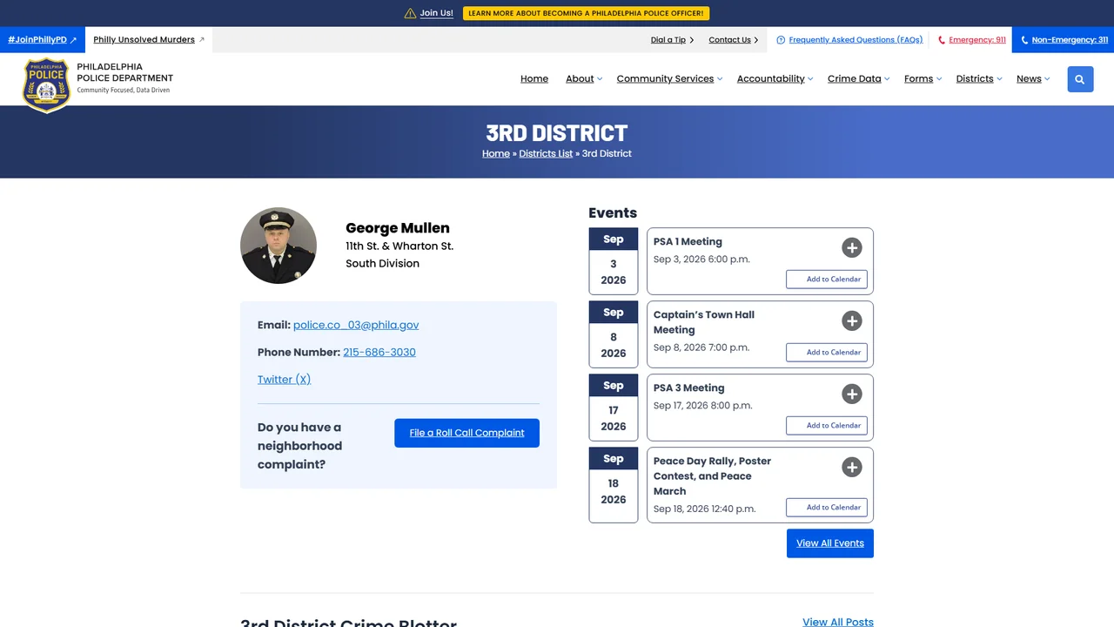Screen dimensions: 1114x627
Task: Click the police officer recruitment banner
Action: click(x=586, y=13)
